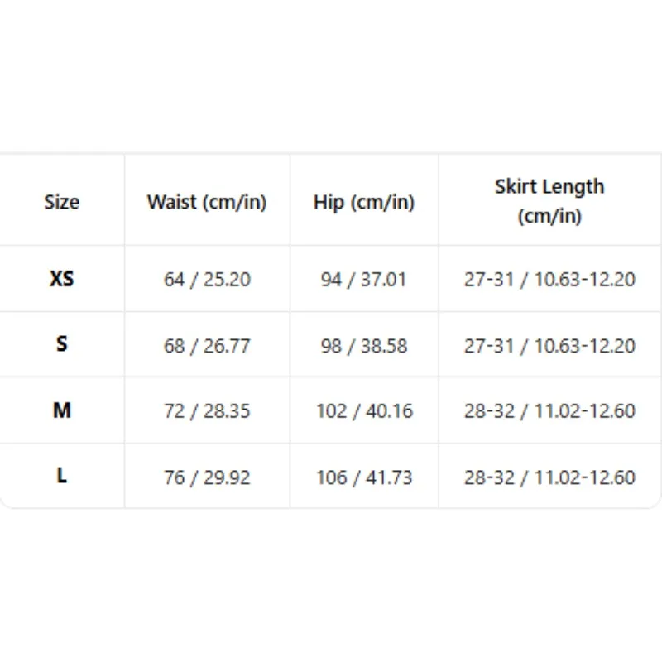Screen dimensions: 662x662
Task: Click the S waist value 68 / 26.77
Action: pos(207,346)
